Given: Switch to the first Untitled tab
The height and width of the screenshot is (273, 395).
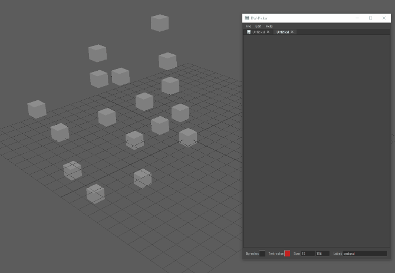Looking at the screenshot, I should (x=259, y=32).
